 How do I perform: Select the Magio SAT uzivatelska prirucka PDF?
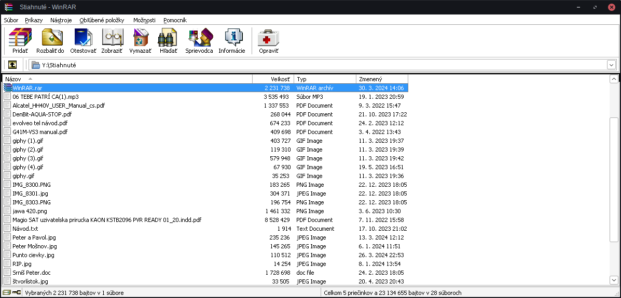[x=107, y=220]
